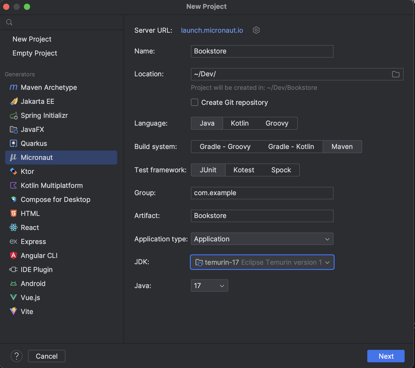
Task: Click the Cancel button
Action: (47, 356)
